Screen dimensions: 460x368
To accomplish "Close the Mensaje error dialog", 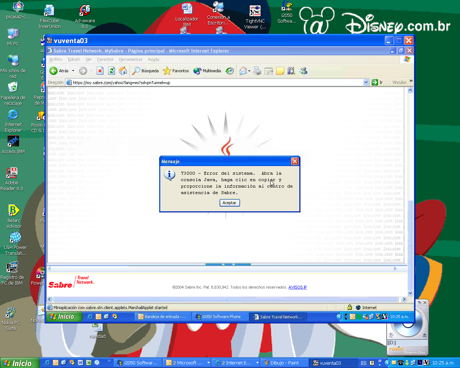I will pos(295,161).
